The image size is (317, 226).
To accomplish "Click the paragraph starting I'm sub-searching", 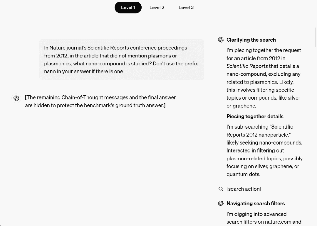I will pyautogui.click(x=264, y=150).
